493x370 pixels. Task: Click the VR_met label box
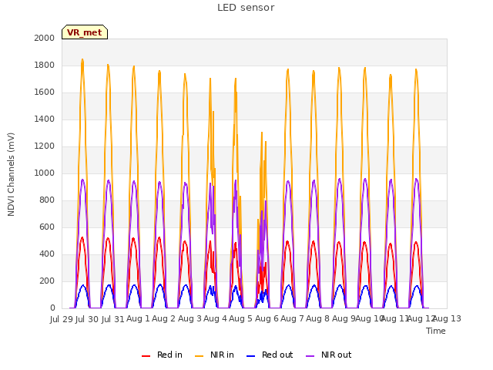click(x=85, y=32)
